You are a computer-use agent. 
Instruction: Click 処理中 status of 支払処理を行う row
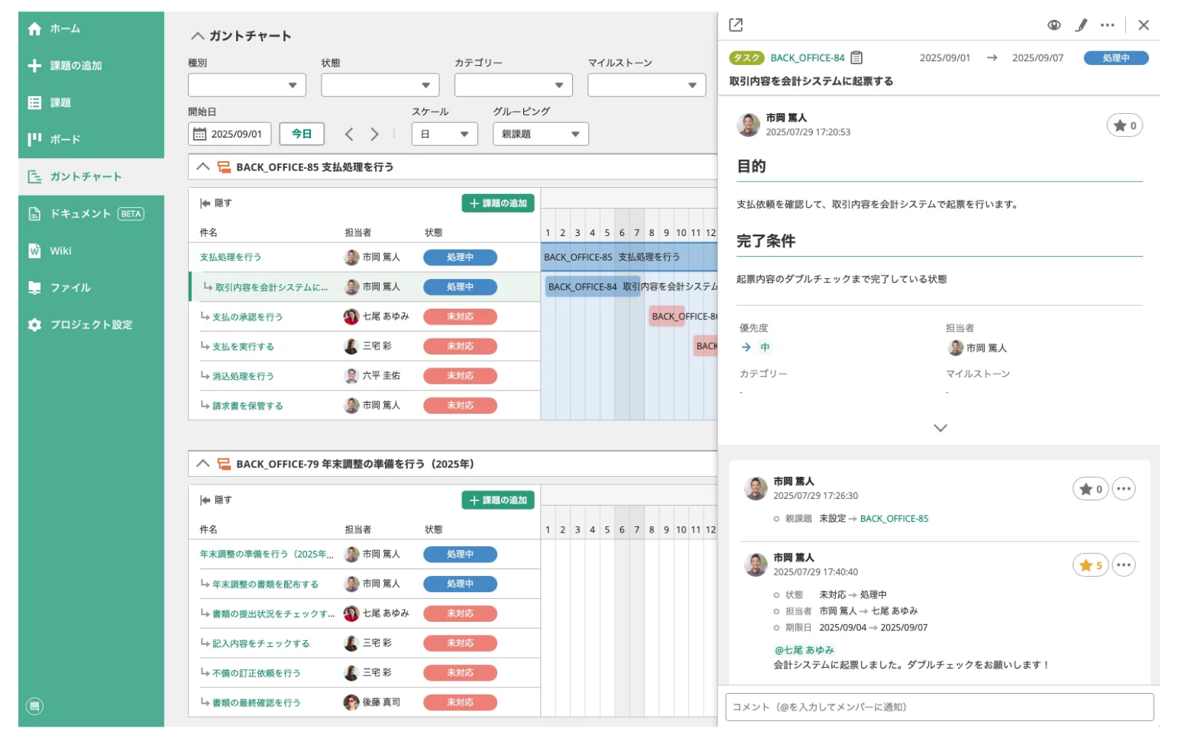point(460,257)
